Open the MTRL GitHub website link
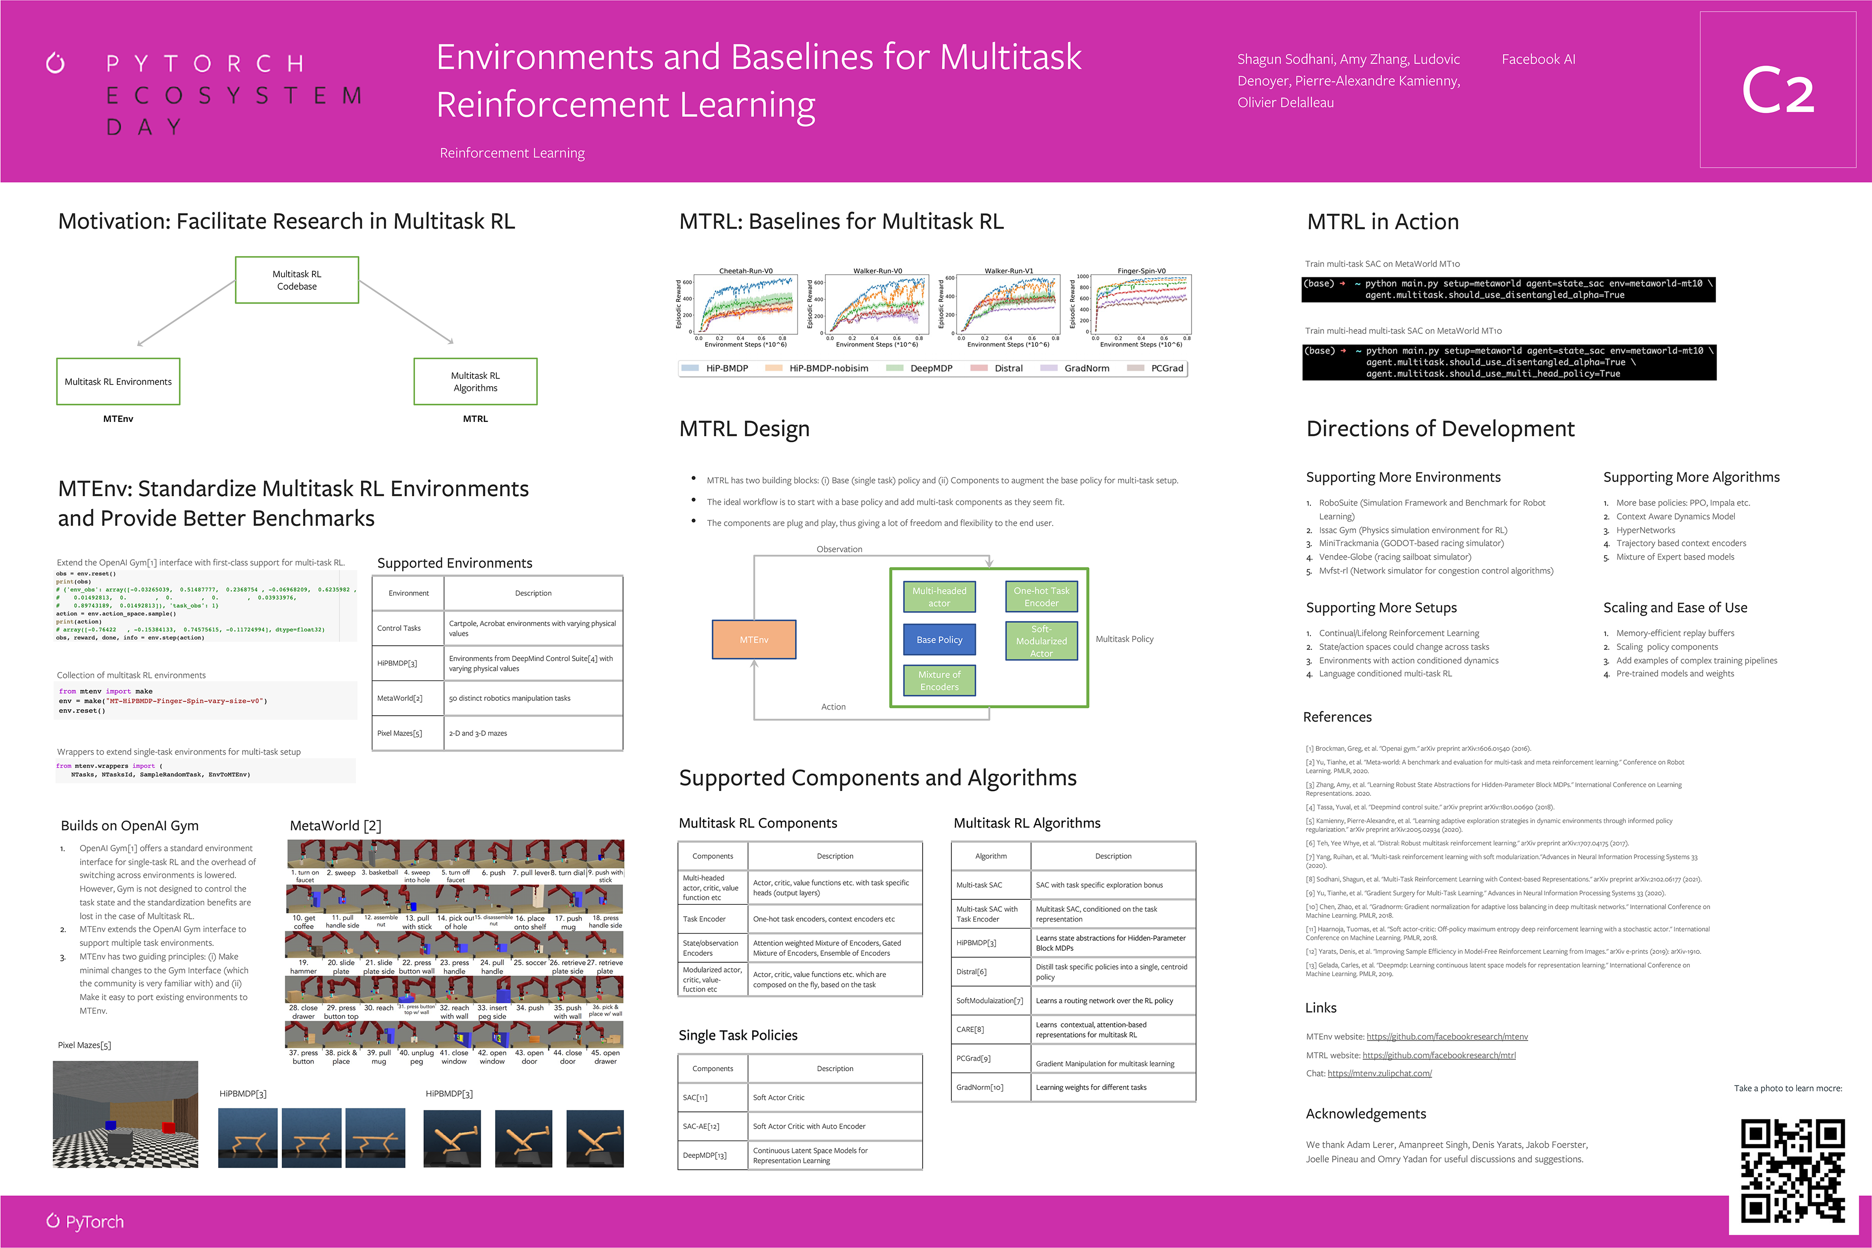 [1439, 1054]
